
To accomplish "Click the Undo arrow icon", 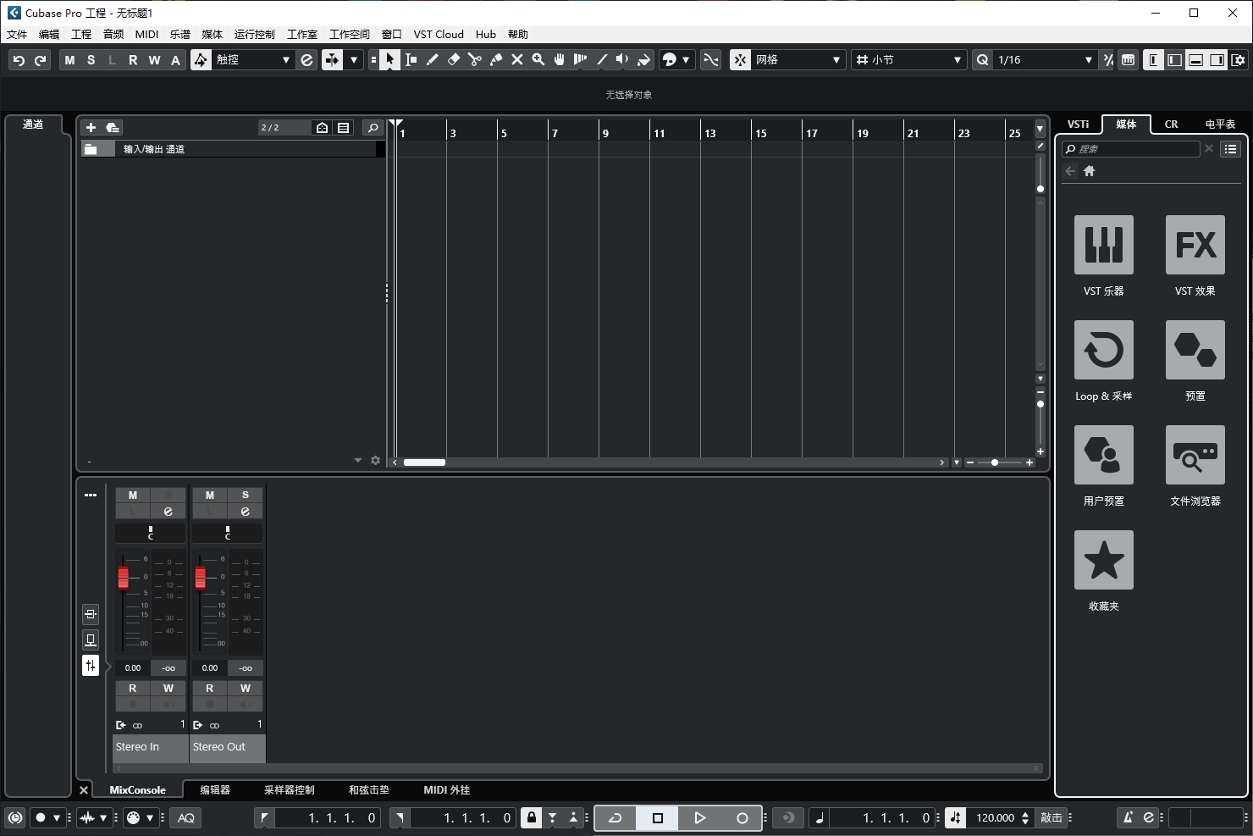I will (19, 59).
